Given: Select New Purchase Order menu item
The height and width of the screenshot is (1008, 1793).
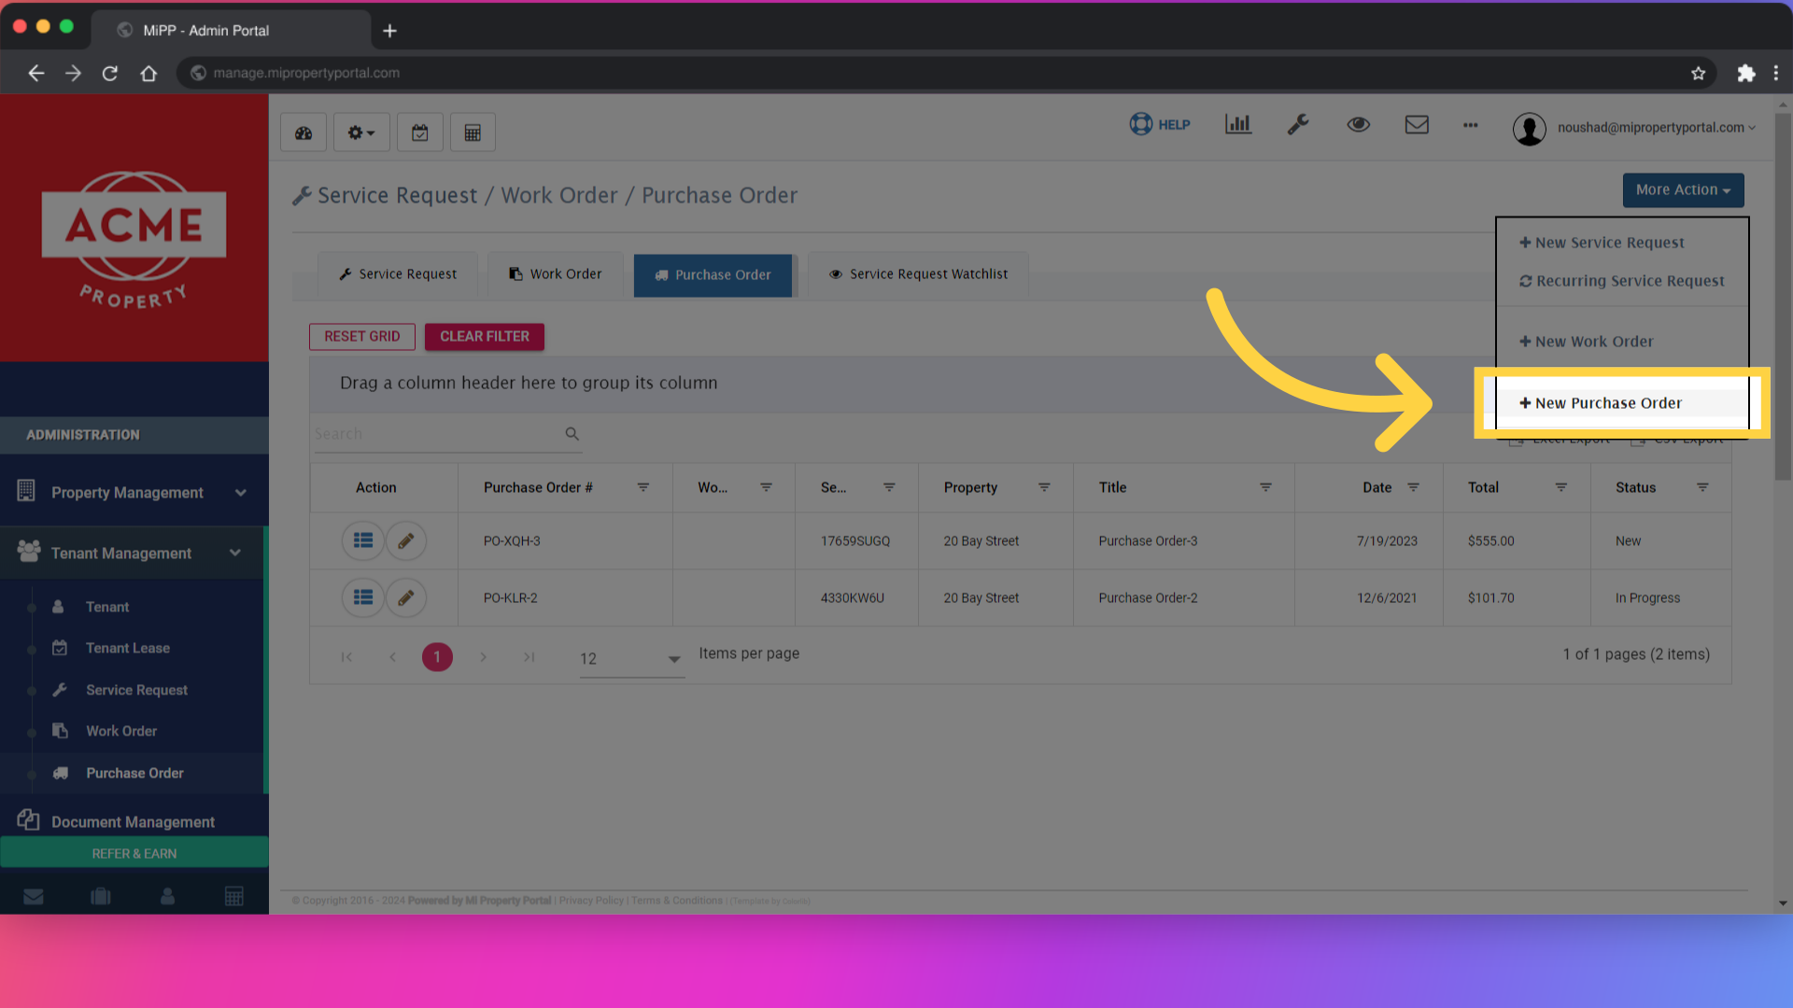Looking at the screenshot, I should (x=1600, y=403).
